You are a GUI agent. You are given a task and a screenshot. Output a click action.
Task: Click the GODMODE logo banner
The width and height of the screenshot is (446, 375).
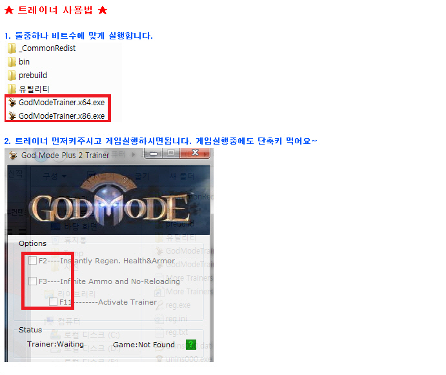109,200
